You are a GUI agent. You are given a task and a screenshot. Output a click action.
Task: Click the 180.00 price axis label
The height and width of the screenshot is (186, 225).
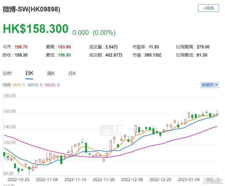tap(10, 95)
